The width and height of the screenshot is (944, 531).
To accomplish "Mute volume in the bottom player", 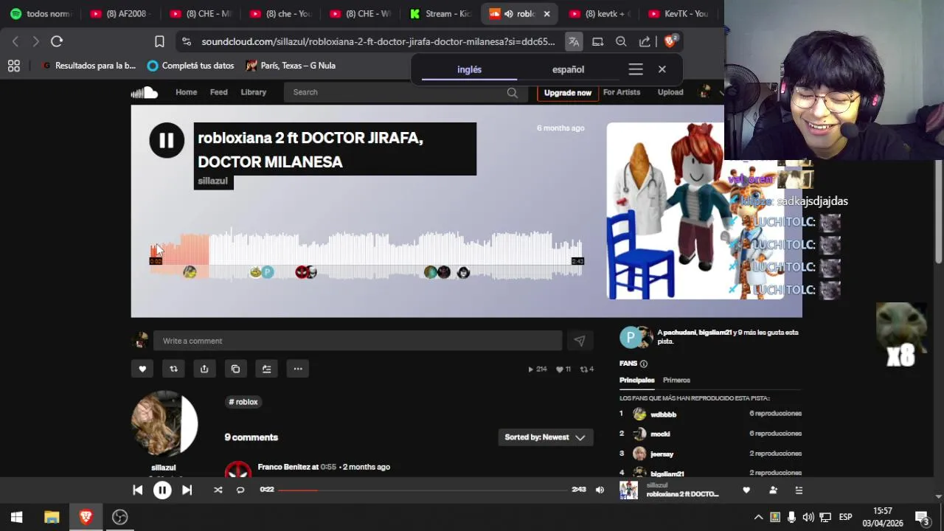I will point(600,490).
